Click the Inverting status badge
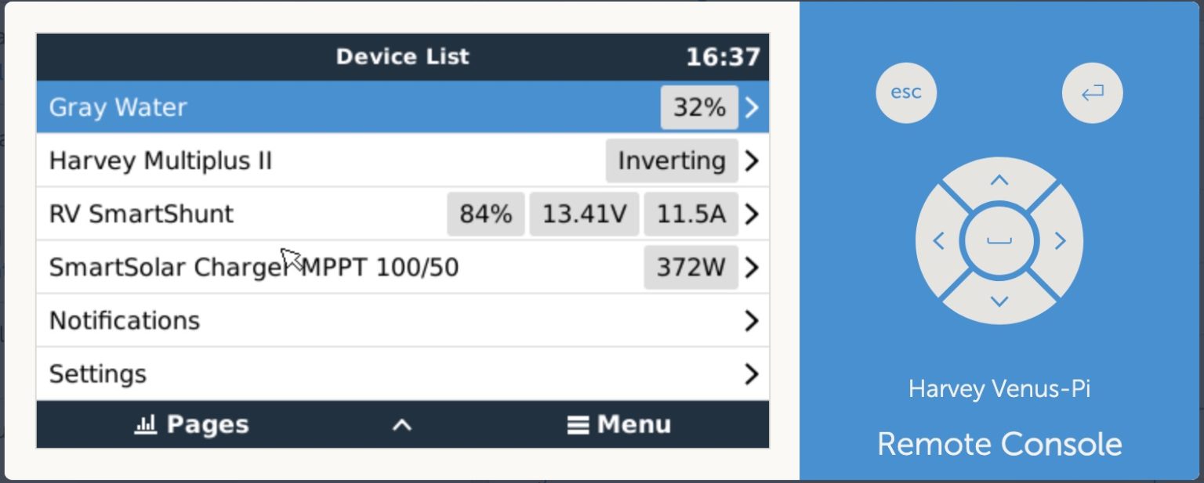This screenshot has height=483, width=1204. coord(671,160)
